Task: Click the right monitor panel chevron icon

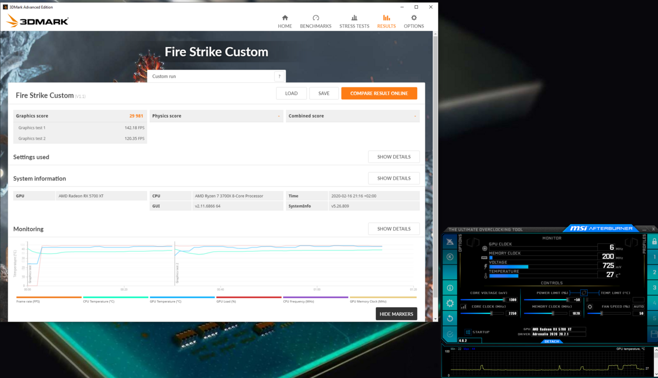Action: tap(631, 242)
